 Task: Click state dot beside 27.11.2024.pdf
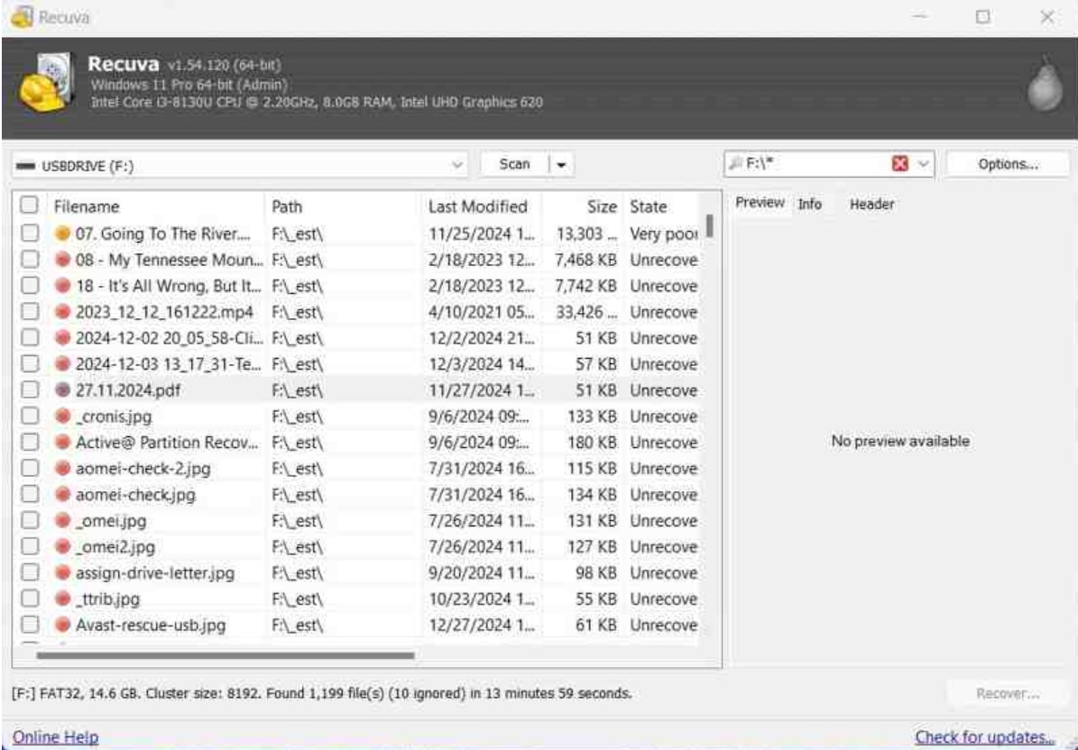(62, 390)
